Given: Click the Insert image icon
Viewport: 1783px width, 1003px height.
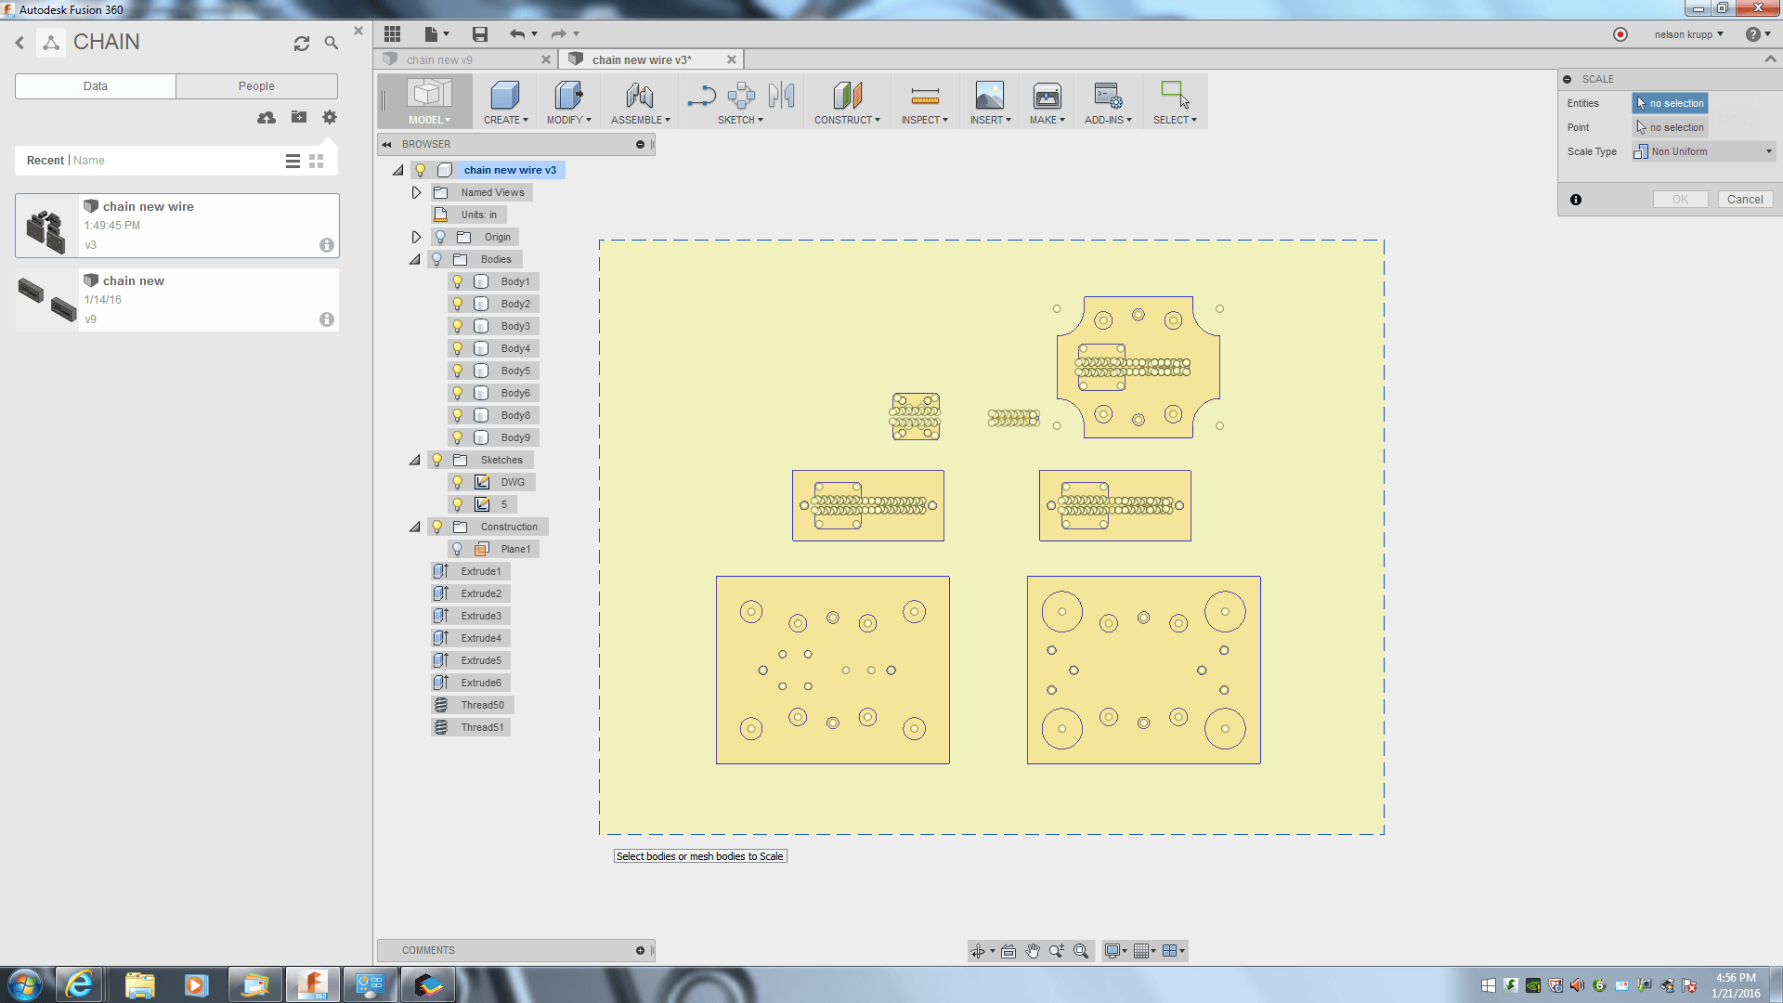Looking at the screenshot, I should [x=989, y=96].
